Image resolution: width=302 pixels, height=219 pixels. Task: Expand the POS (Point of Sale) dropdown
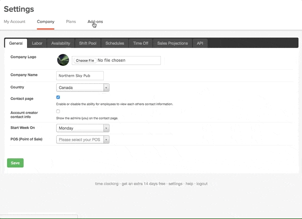(83, 139)
